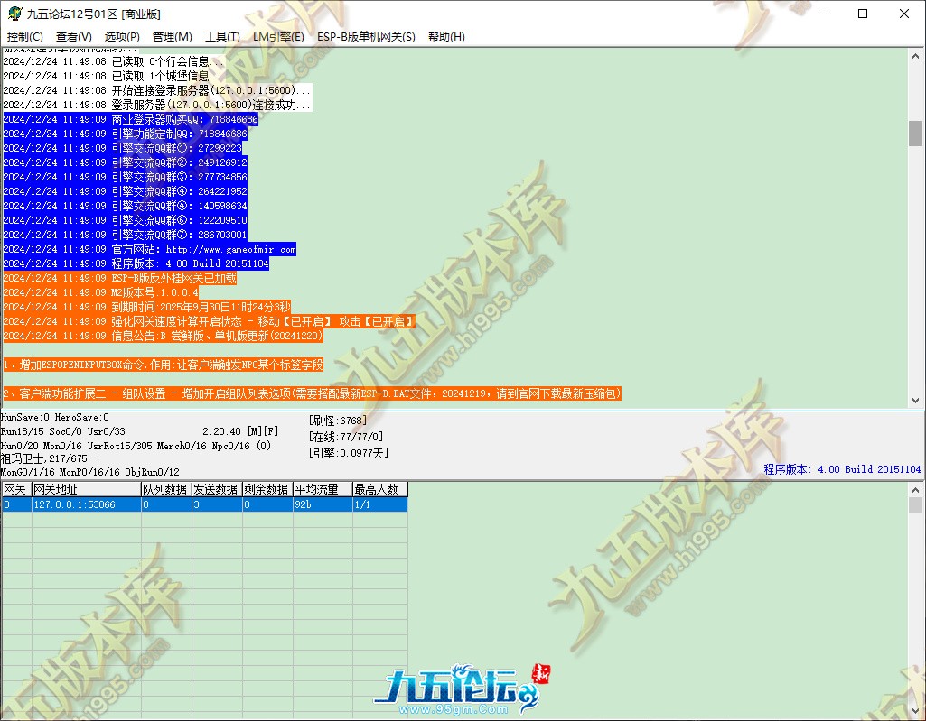The height and width of the screenshot is (721, 926).
Task: Open the 帮助(H) menu
Action: pyautogui.click(x=446, y=37)
